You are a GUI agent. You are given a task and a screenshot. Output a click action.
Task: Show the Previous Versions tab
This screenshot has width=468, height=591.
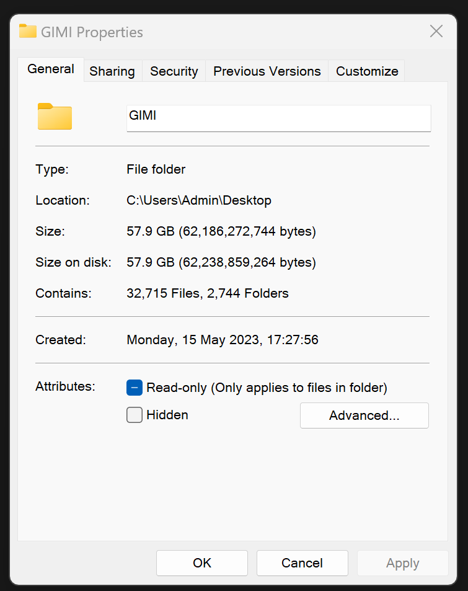267,71
